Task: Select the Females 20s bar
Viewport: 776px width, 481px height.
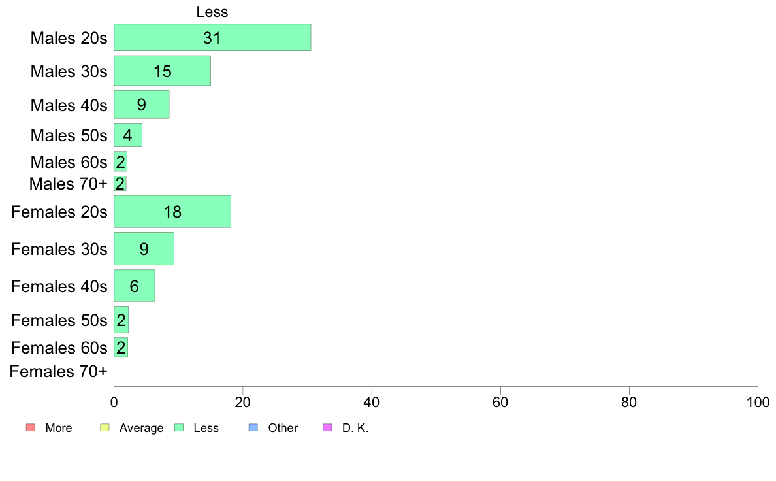Action: [x=172, y=212]
